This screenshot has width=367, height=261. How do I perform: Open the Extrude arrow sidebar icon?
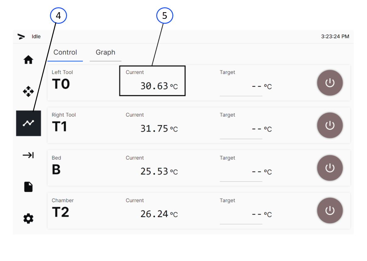click(28, 155)
